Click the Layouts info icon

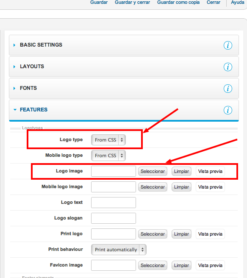228,67
